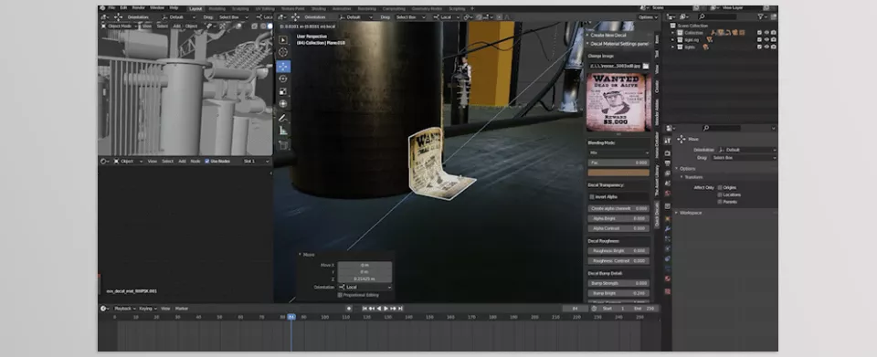Image resolution: width=877 pixels, height=357 pixels.
Task: Enable Affect Only Locations checkbox
Action: click(719, 194)
